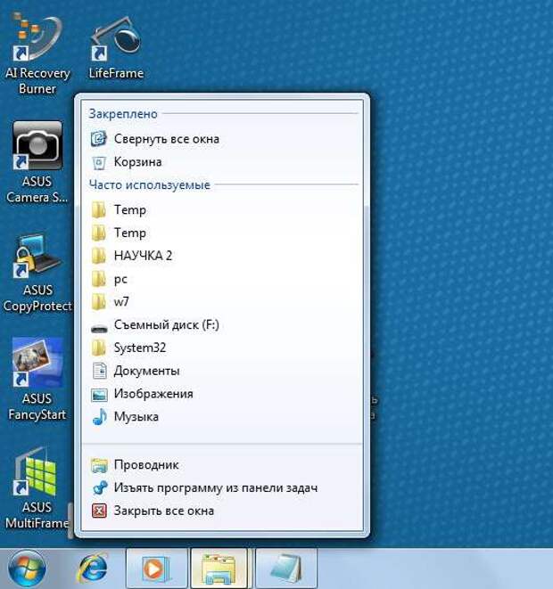Select the 'System32' folder entry
The height and width of the screenshot is (589, 553).
[x=139, y=348]
